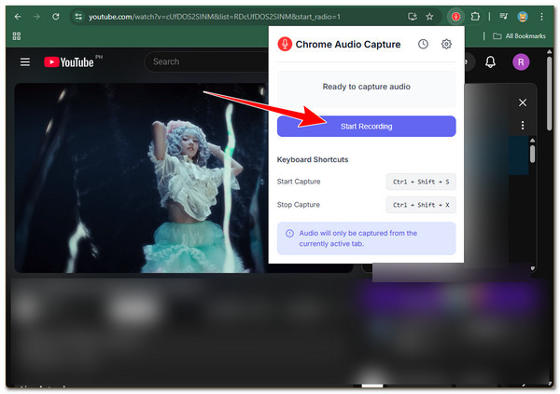Click the playlist panel scrollbar thumb

pyautogui.click(x=533, y=154)
